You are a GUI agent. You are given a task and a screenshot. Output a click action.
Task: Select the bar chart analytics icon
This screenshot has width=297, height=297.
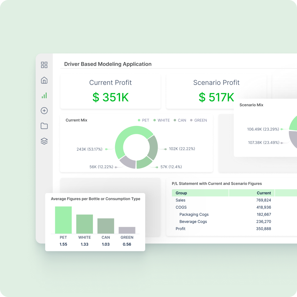(44, 96)
